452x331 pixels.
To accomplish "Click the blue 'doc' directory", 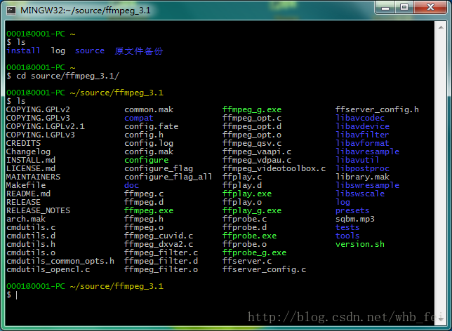I will [x=131, y=185].
